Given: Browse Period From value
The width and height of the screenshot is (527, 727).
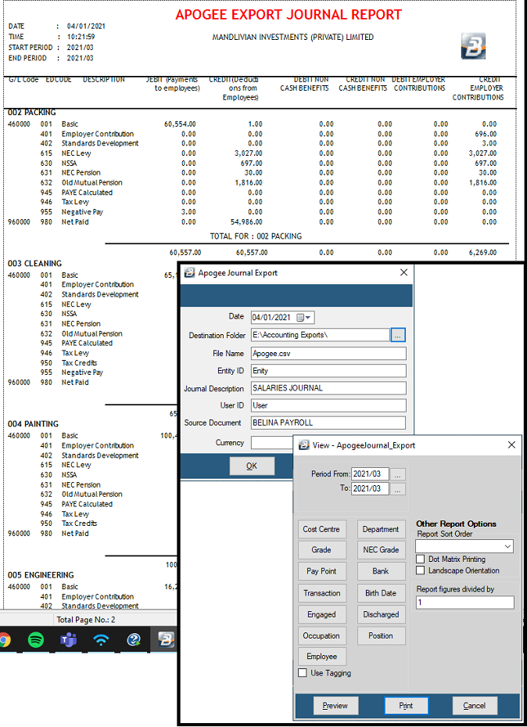Looking at the screenshot, I should pyautogui.click(x=398, y=474).
